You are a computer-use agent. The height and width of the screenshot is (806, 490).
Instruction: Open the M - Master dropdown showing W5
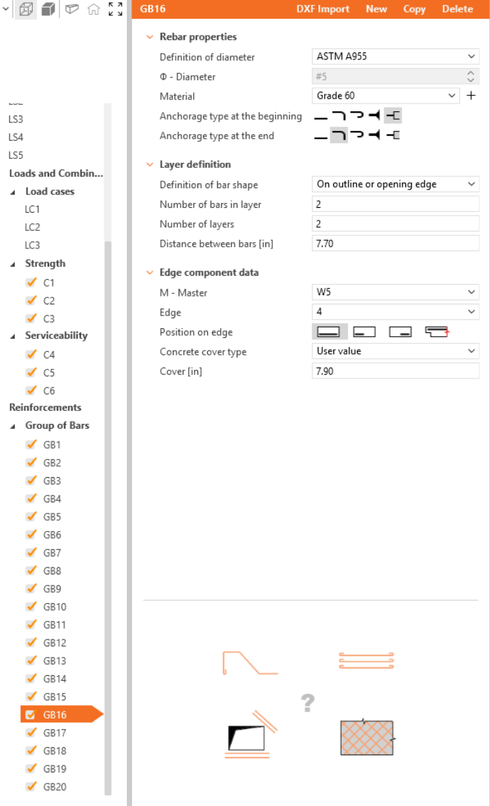point(395,292)
